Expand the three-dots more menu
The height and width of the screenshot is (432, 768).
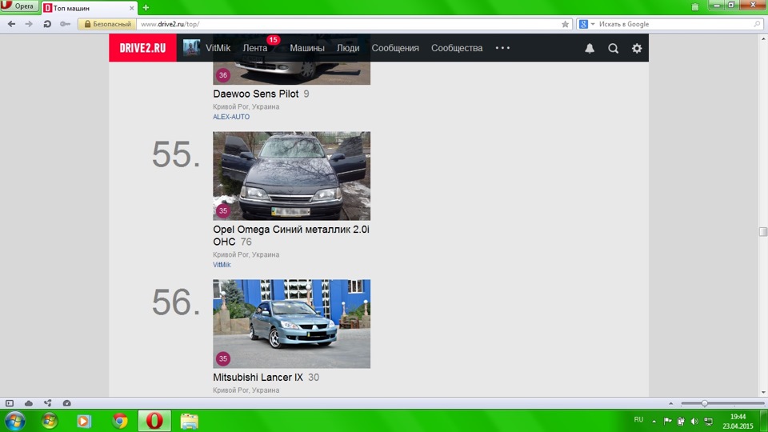coord(502,48)
